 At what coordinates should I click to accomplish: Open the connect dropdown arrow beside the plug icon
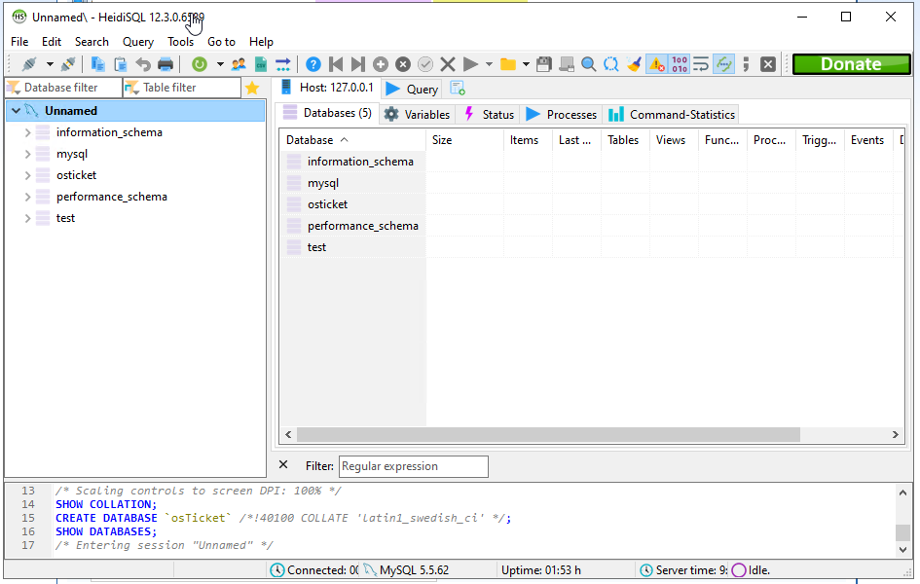[x=50, y=64]
